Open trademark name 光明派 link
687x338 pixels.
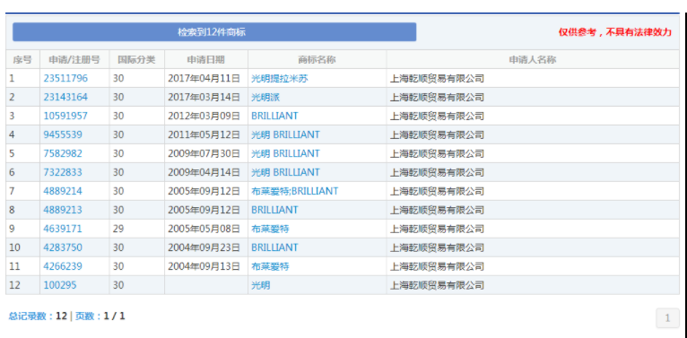click(x=265, y=97)
